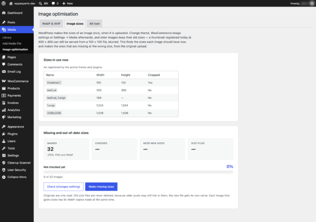Click the Check (changes nothing) button
The width and height of the screenshot is (316, 222).
coord(63,187)
